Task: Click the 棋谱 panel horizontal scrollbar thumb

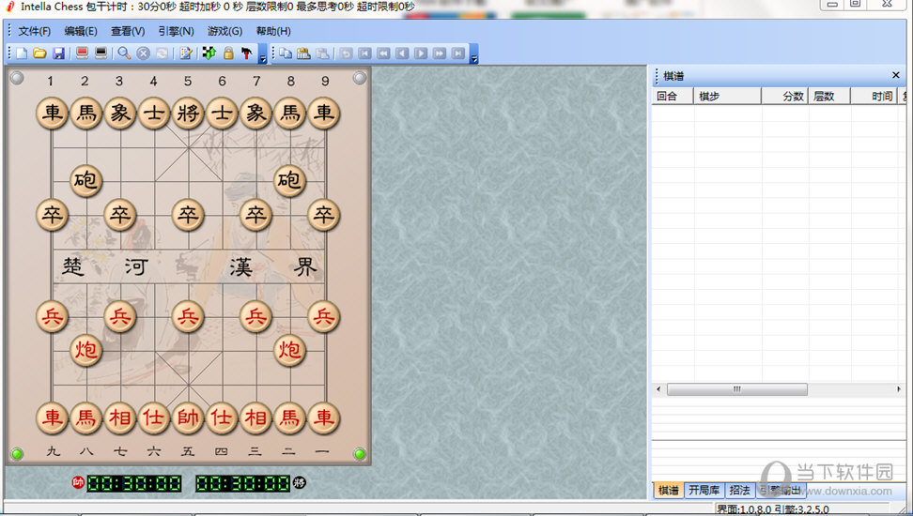Action: pyautogui.click(x=737, y=389)
